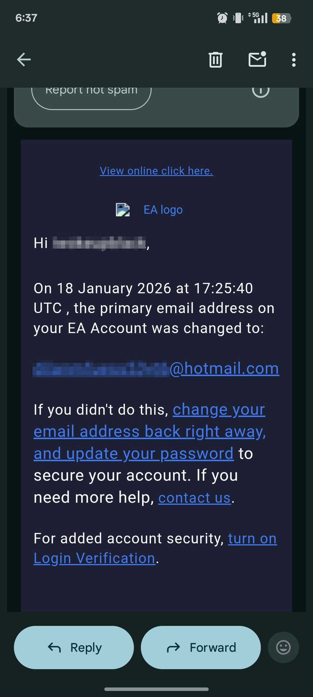Screen dimensions: 313x697
Task: Follow the change your email address back link
Action: [x=149, y=431]
